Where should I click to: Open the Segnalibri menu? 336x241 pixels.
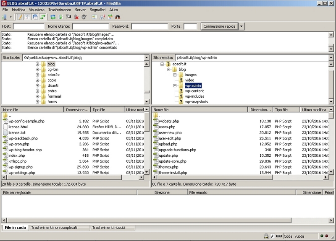pyautogui.click(x=97, y=10)
